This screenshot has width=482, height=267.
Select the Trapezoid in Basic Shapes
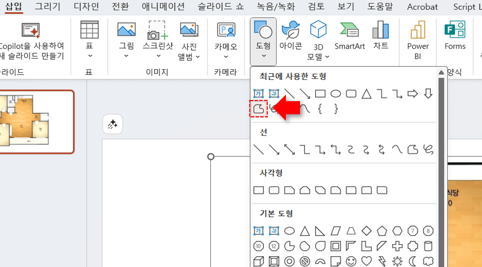[x=351, y=231]
